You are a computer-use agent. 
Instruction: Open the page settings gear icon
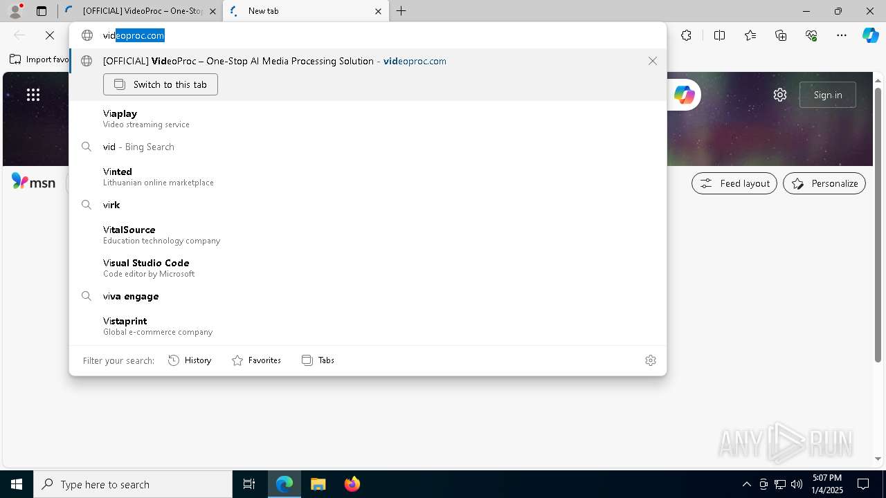(x=780, y=95)
